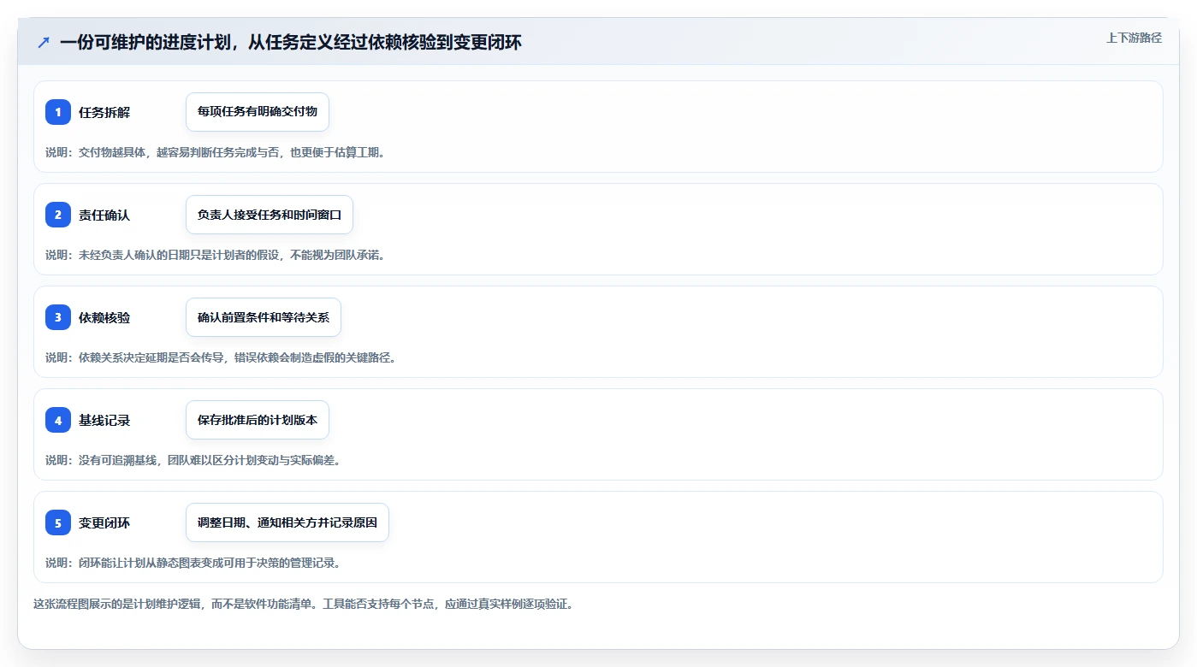Screen dimensions: 1197x667
Task: Click the note starting 说明:没有可追溯基线
Action: [x=193, y=460]
